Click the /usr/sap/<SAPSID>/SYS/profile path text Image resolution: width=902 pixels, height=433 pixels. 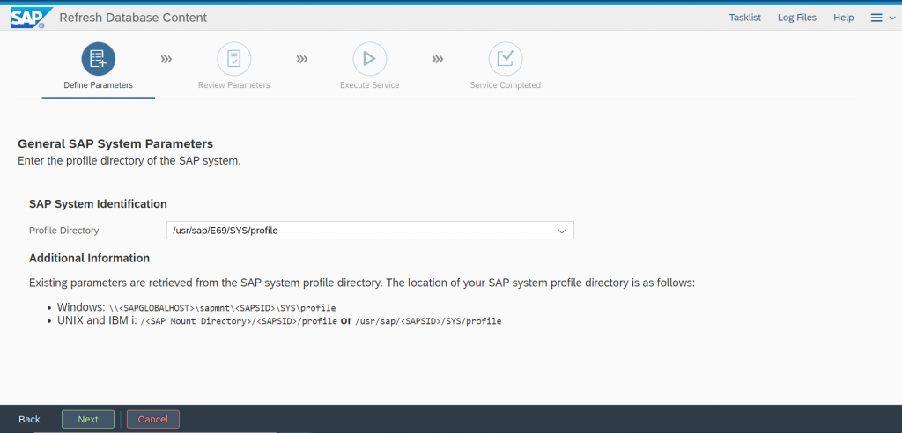tap(429, 321)
